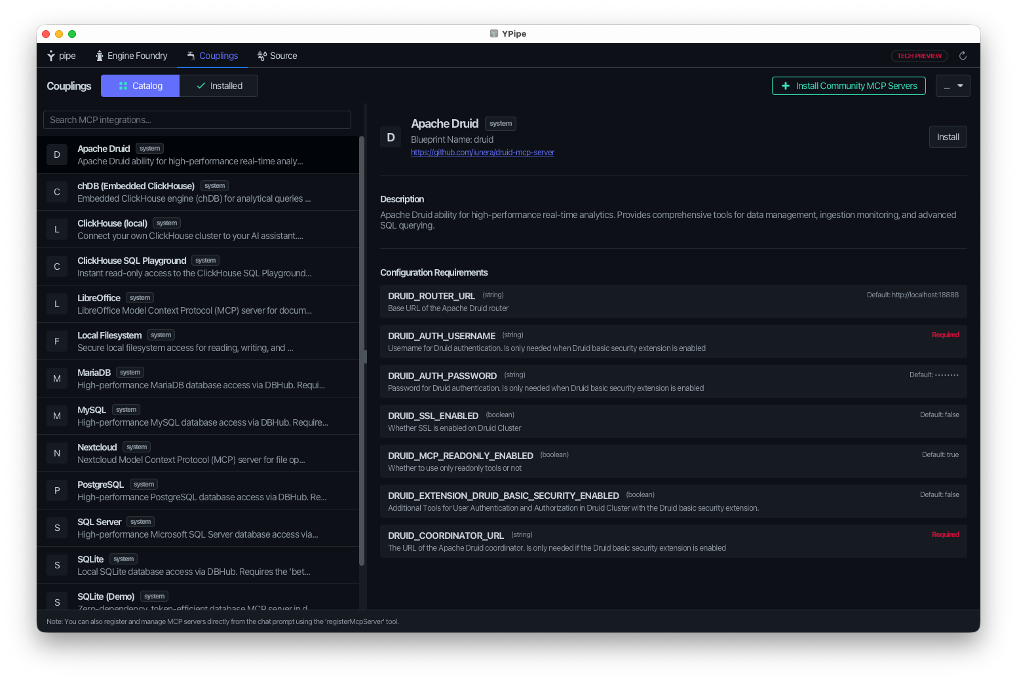Click the S icon beside SQLite row

pyautogui.click(x=57, y=565)
